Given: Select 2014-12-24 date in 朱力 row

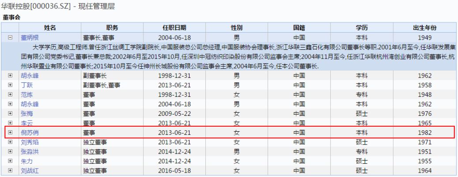Looking at the screenshot, I should tap(174, 161).
